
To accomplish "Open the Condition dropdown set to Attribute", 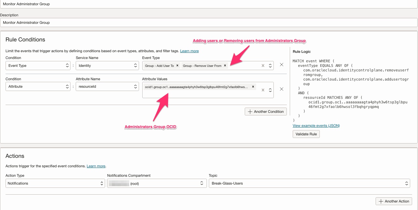I will [x=38, y=86].
